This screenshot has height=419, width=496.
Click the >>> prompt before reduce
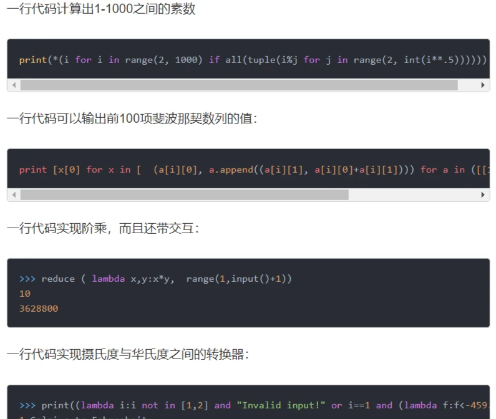(x=27, y=279)
